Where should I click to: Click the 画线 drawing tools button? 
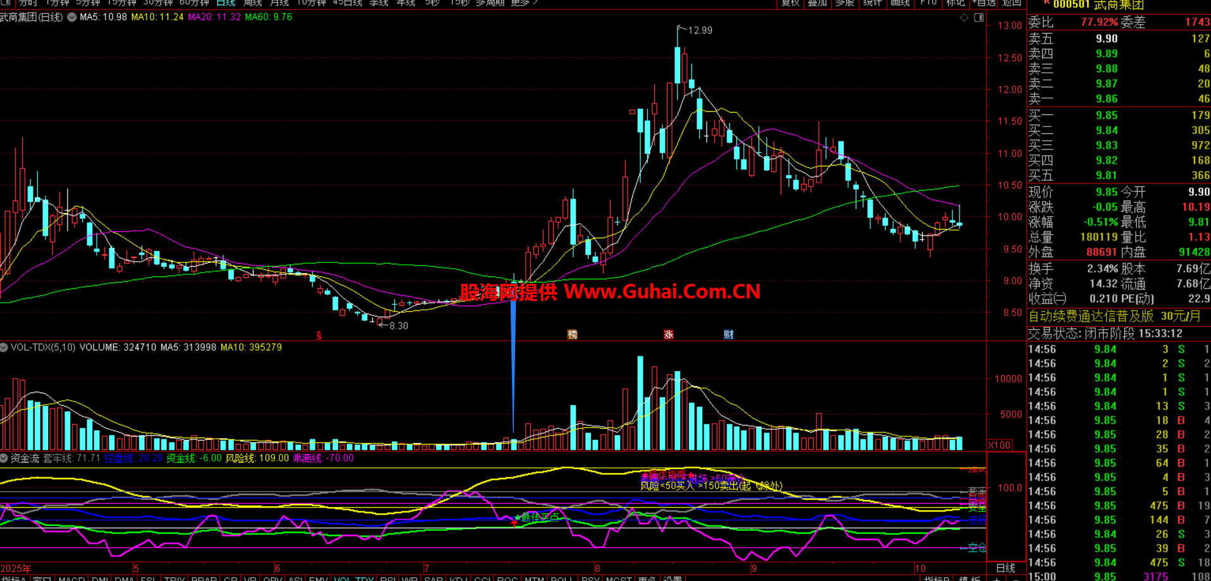[899, 3]
